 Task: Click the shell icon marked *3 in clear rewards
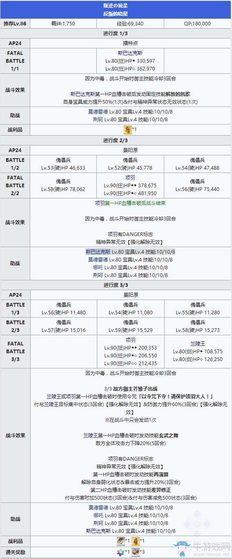click(136, 552)
